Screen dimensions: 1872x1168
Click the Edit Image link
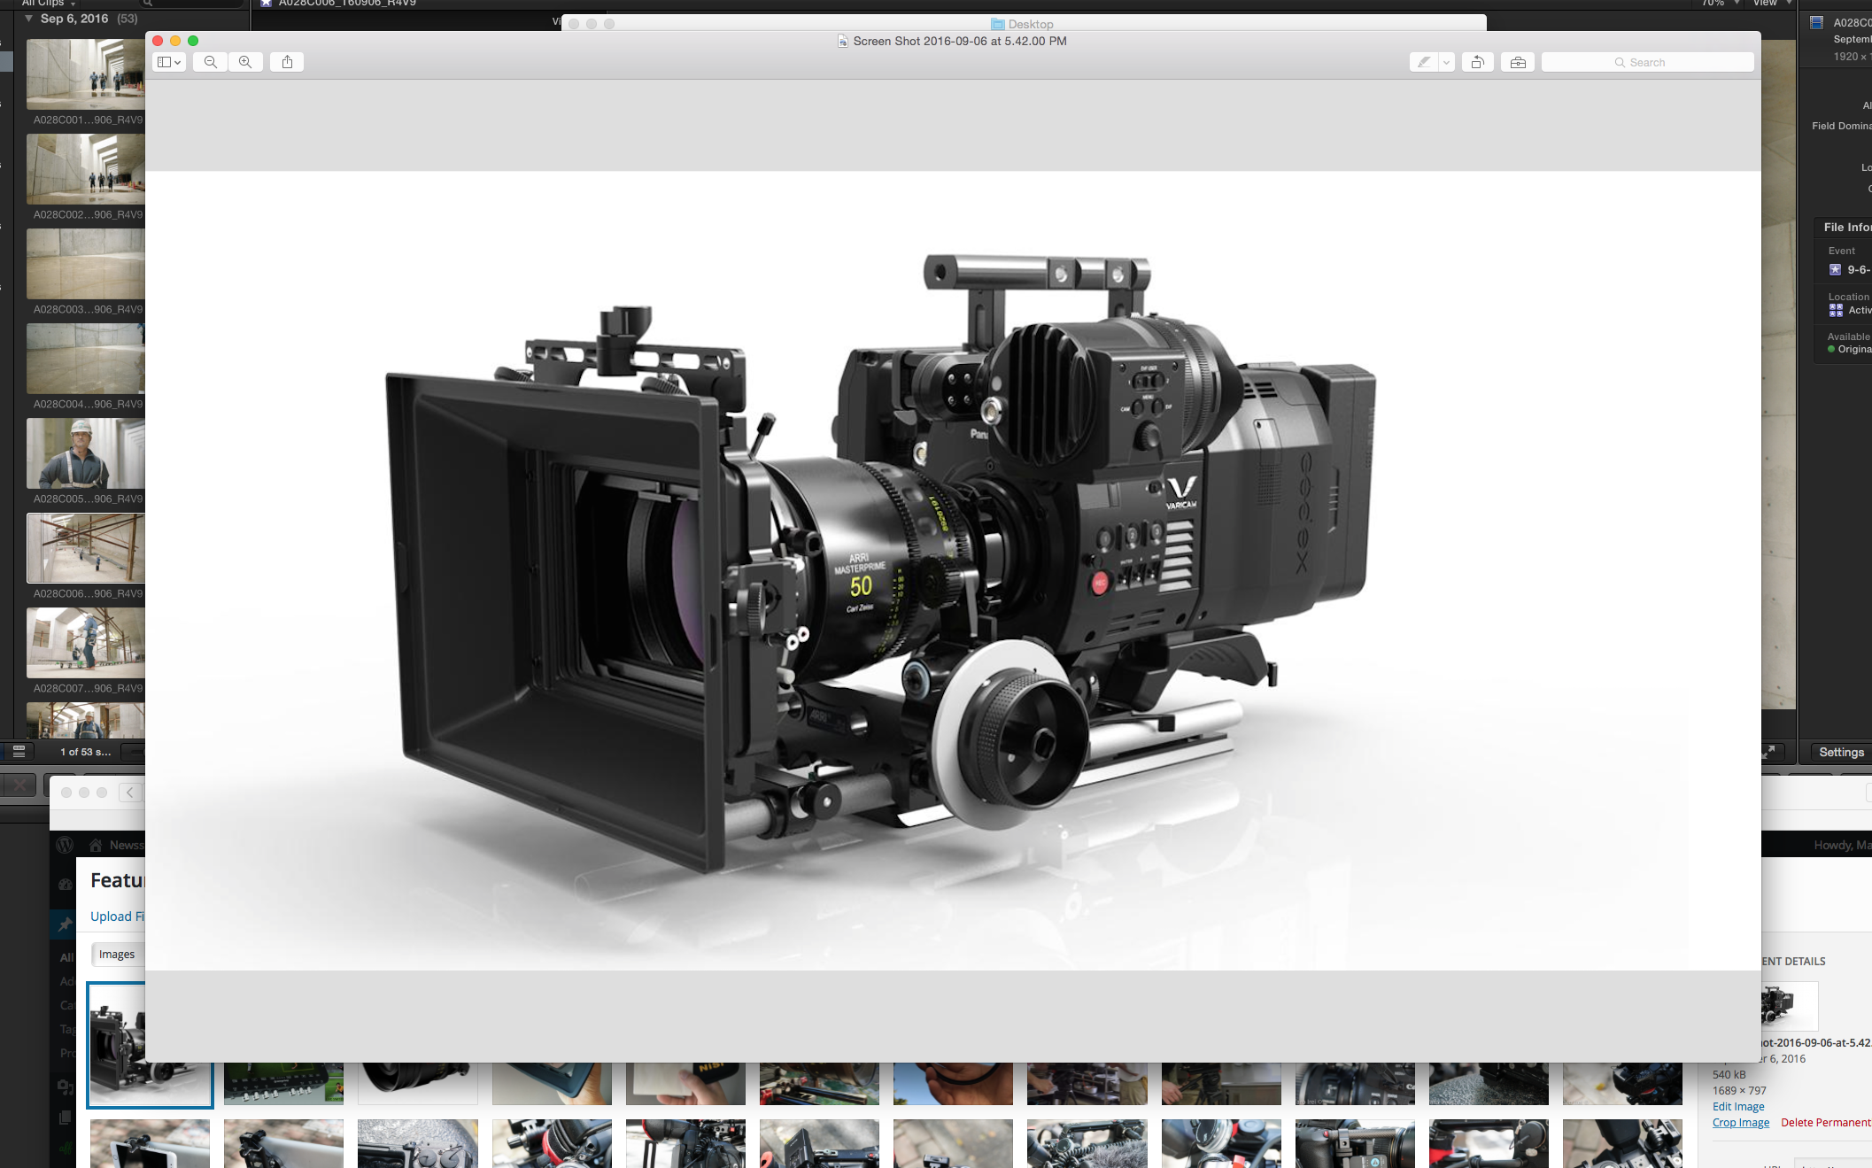click(x=1737, y=1106)
